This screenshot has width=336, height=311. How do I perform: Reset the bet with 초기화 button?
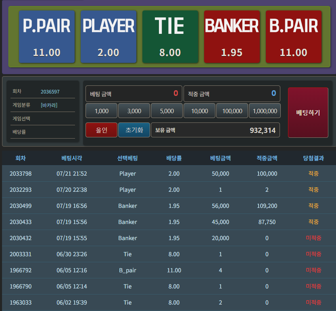(134, 130)
